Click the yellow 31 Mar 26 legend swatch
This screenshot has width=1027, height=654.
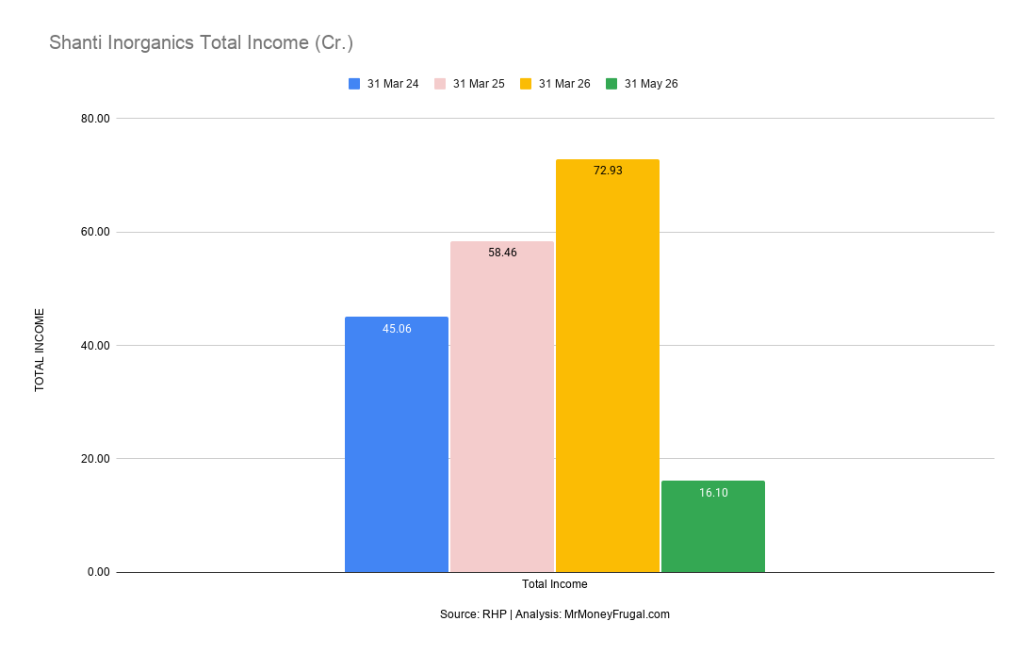(x=526, y=84)
